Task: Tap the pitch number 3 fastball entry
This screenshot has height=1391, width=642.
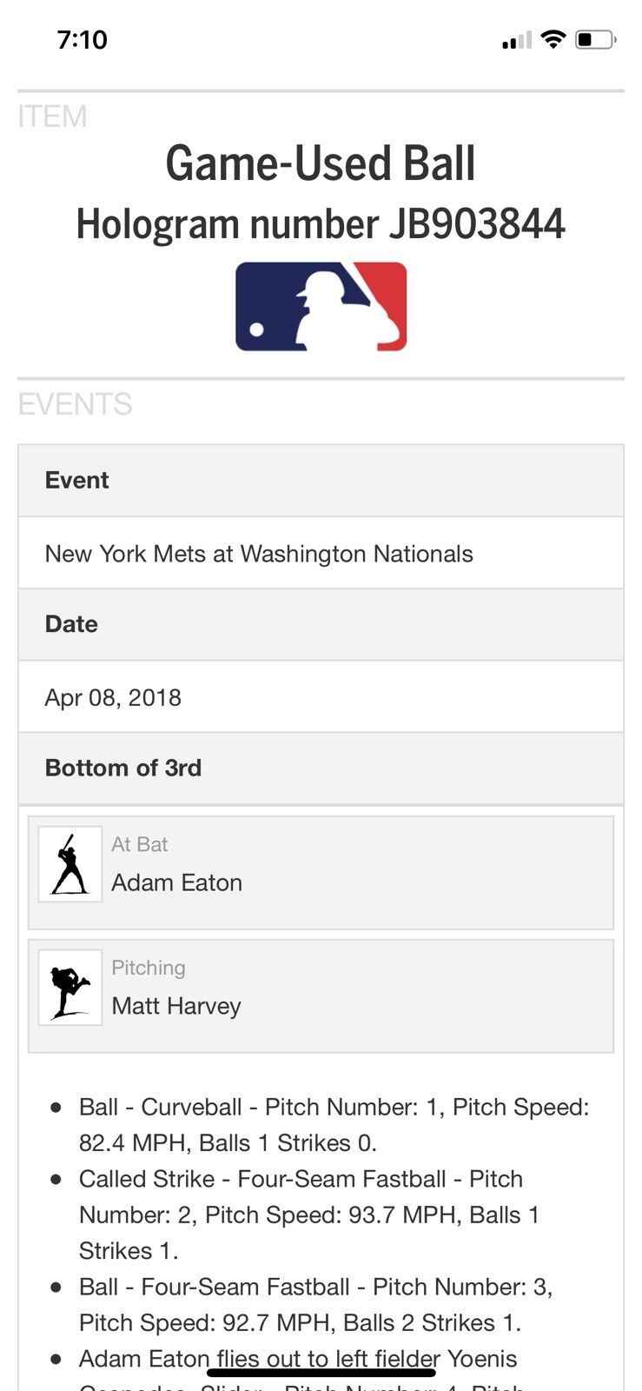Action: (315, 1304)
